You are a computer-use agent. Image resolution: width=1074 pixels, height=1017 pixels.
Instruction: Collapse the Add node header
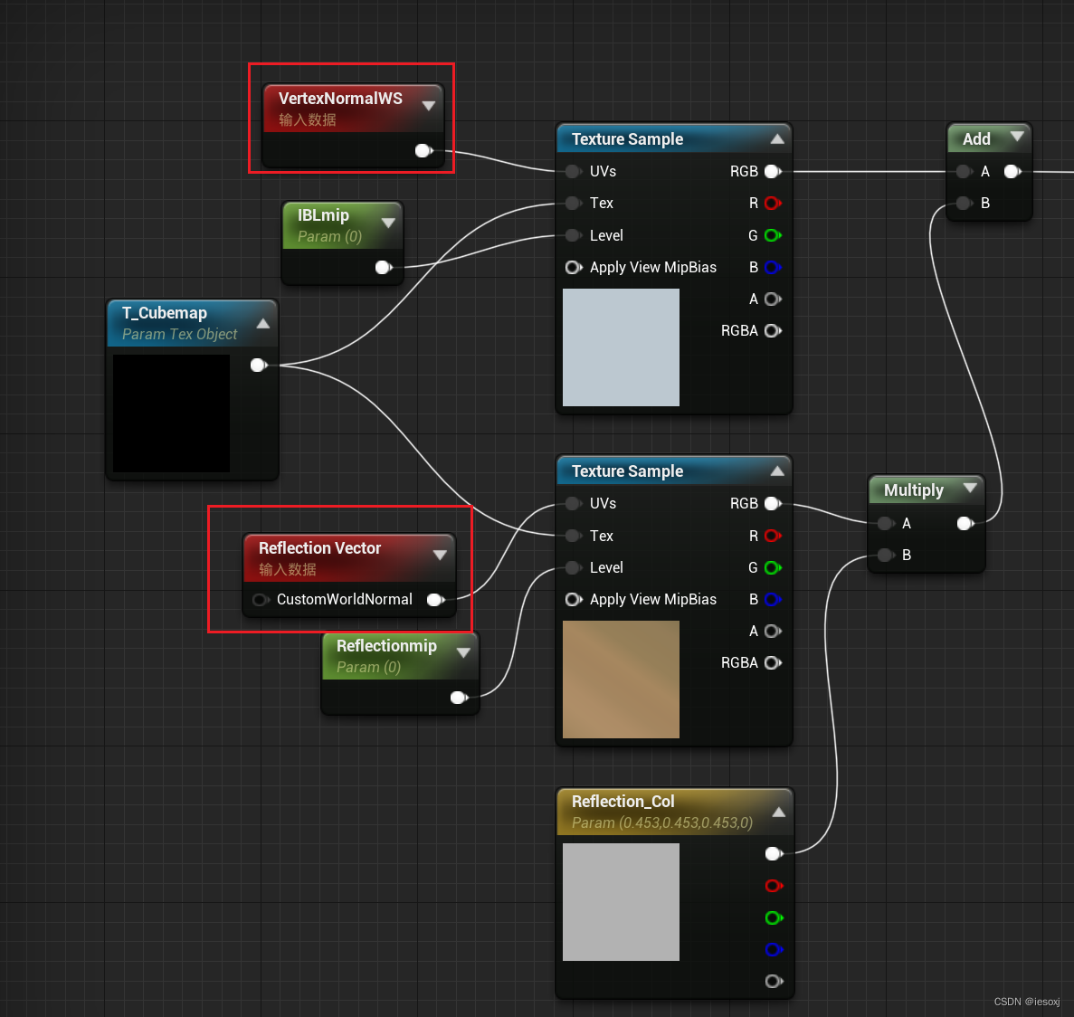(1017, 138)
